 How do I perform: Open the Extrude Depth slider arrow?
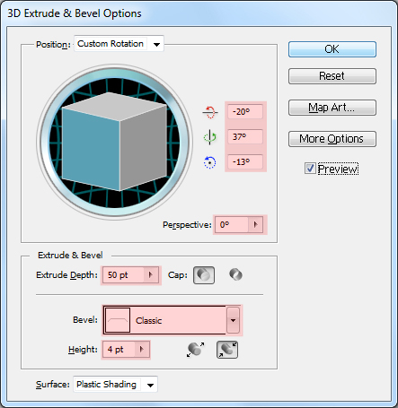tap(151, 274)
